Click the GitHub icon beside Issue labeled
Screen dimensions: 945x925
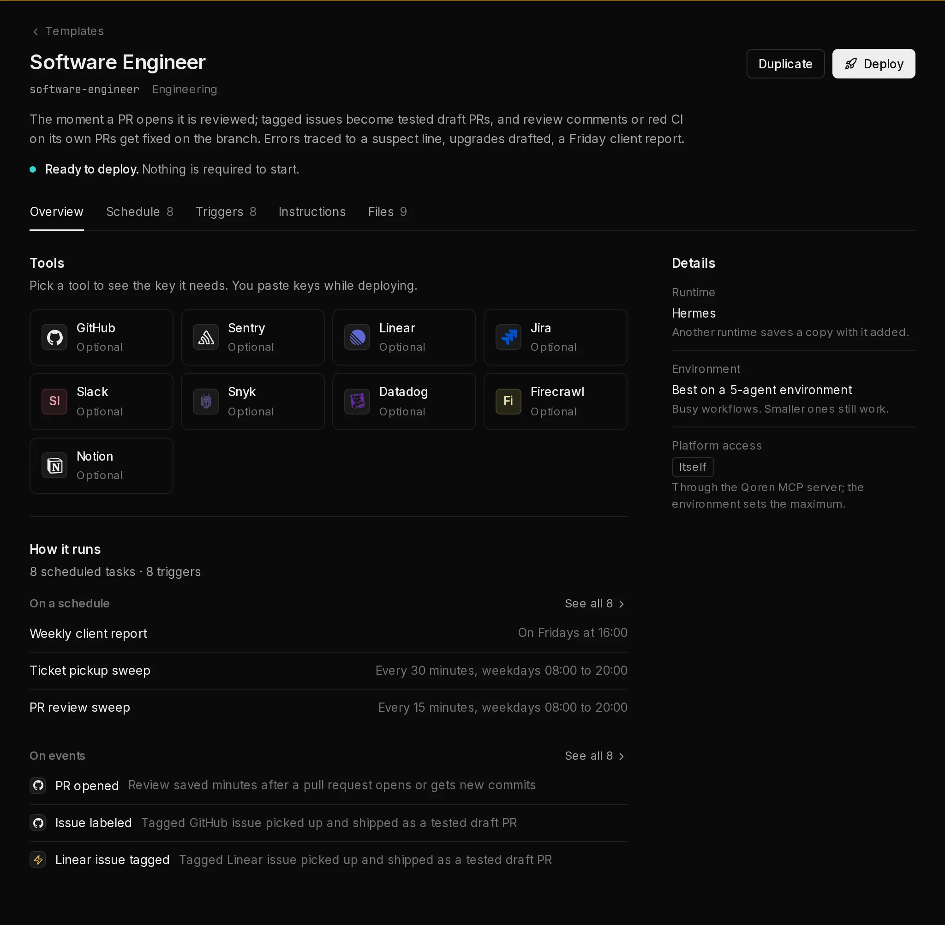pos(38,823)
